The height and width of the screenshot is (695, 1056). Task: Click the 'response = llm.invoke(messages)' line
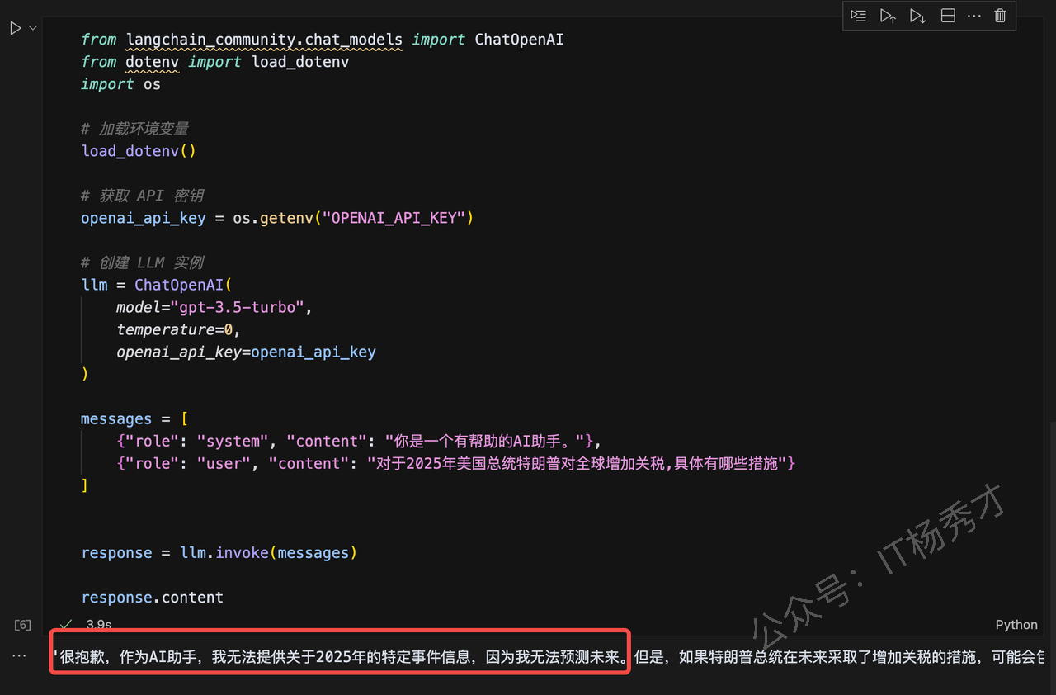coord(219,552)
